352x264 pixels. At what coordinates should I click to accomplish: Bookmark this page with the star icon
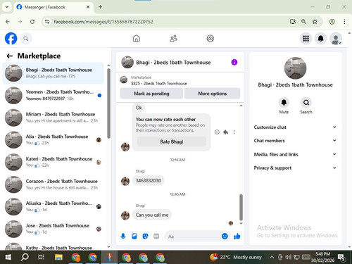(x=315, y=22)
